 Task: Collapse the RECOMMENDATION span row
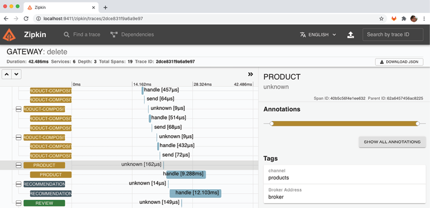click(18, 184)
